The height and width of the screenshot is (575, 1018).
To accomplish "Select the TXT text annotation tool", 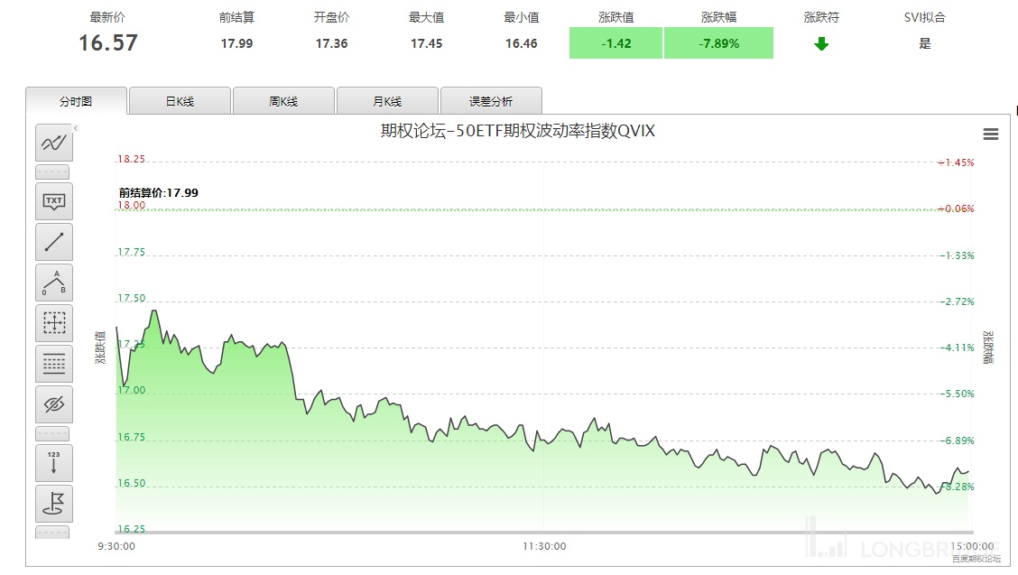I will 54,200.
